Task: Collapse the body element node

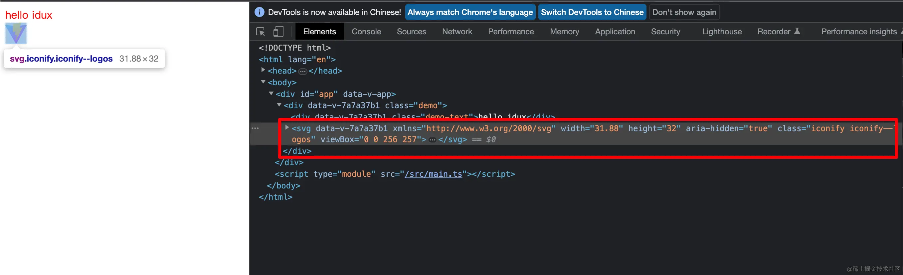Action: point(263,82)
